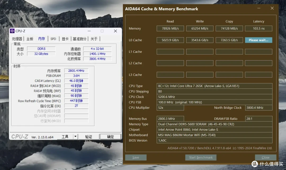The width and height of the screenshot is (286, 170).
Task: Click the Memory Bus value 2800.3 MHz
Action: coord(170,119)
